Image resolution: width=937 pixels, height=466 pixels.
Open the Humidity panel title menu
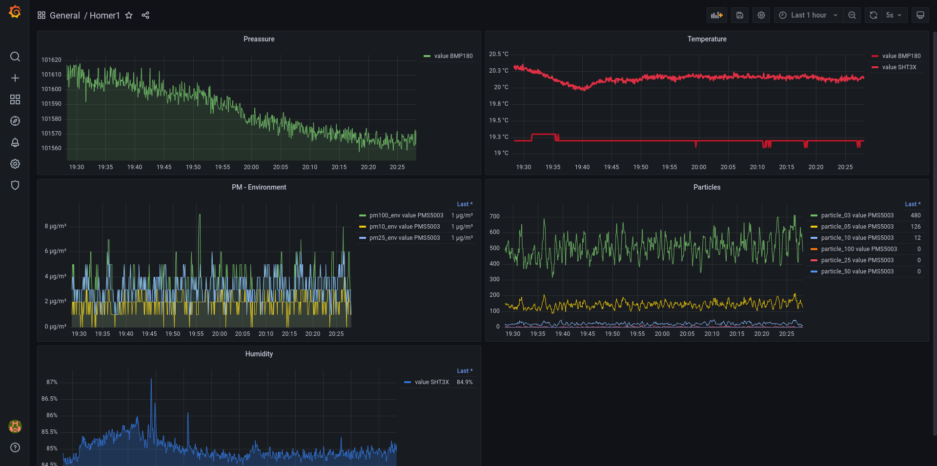[x=259, y=354]
